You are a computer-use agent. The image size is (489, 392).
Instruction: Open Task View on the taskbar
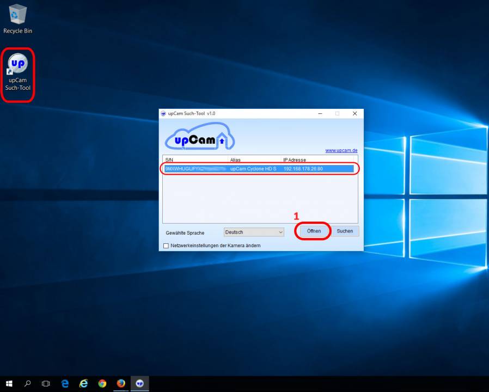pos(46,384)
